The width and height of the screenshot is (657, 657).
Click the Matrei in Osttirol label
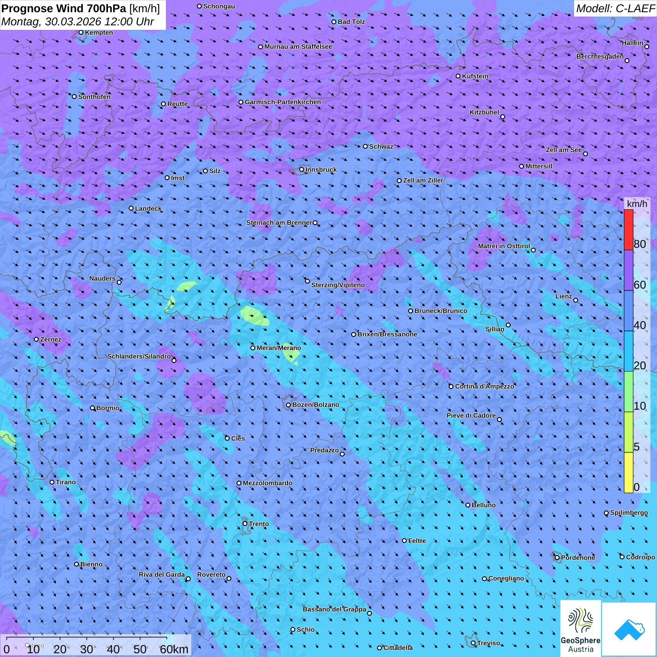[504, 246]
